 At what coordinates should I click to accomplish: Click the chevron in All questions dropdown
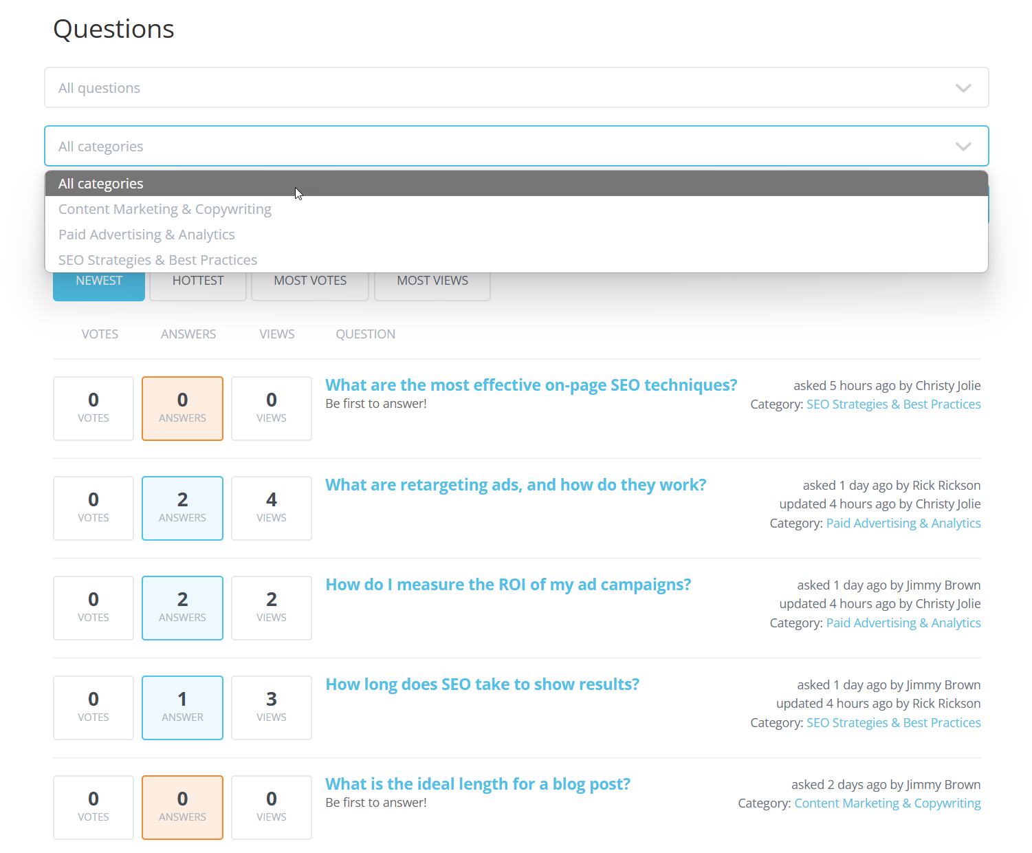(963, 88)
